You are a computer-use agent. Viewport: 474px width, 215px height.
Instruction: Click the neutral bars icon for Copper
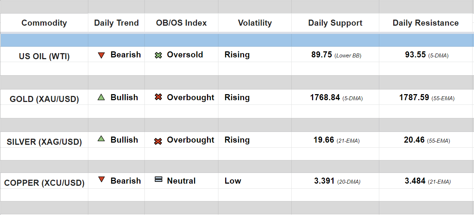tap(158, 179)
